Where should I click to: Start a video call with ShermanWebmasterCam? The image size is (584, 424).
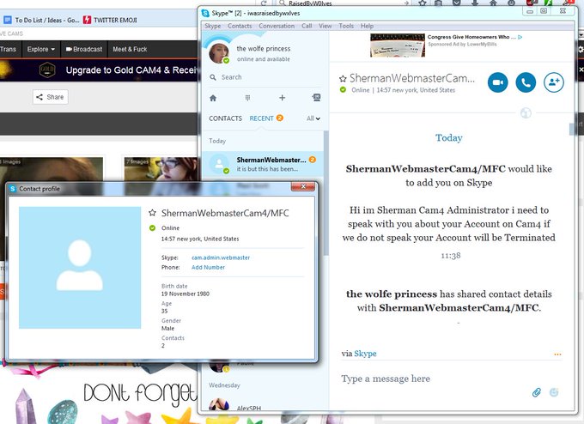[x=497, y=82]
